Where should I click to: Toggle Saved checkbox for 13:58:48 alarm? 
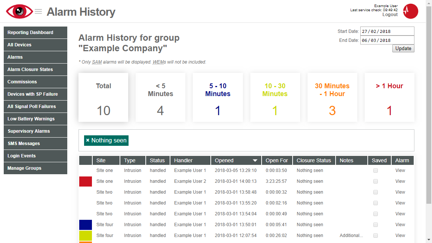point(376,192)
